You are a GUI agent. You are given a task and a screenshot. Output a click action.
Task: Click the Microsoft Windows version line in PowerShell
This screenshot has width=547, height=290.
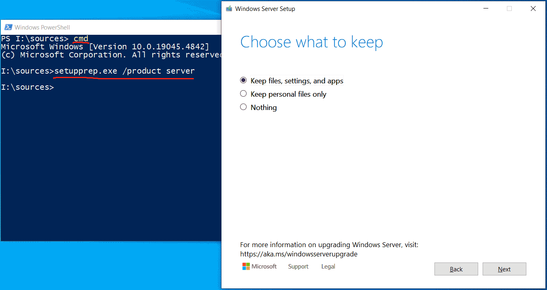click(105, 47)
